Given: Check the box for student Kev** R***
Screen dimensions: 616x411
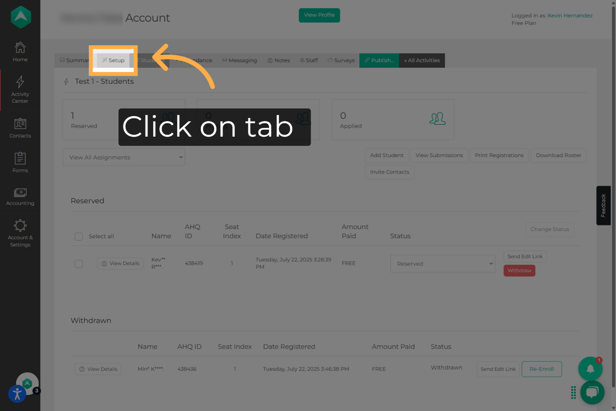Looking at the screenshot, I should tap(79, 264).
